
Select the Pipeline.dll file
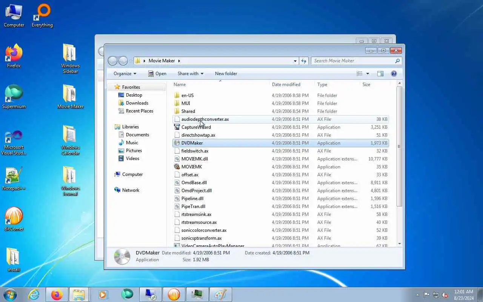pyautogui.click(x=280, y=199)
